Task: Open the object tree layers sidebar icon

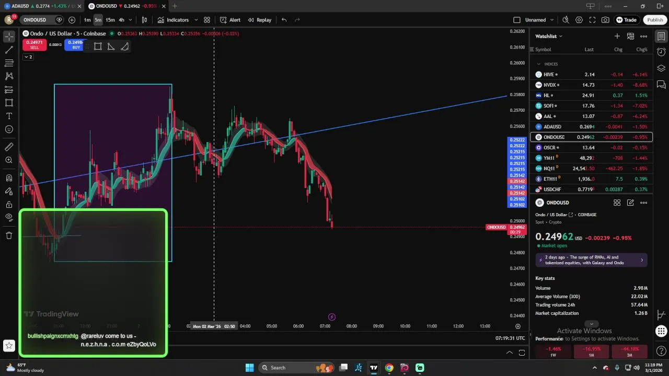Action: [661, 68]
